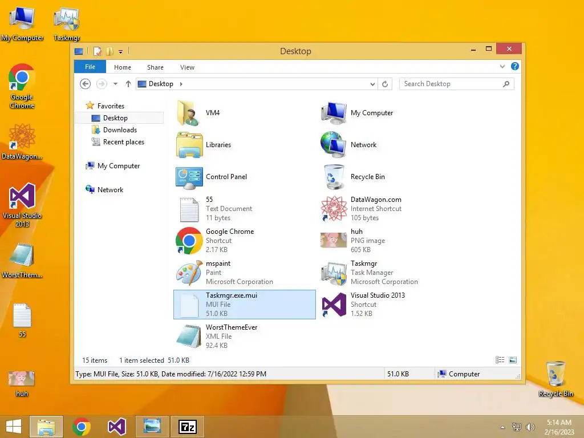Switch to the Home ribbon tab
Image resolution: width=584 pixels, height=438 pixels.
123,67
